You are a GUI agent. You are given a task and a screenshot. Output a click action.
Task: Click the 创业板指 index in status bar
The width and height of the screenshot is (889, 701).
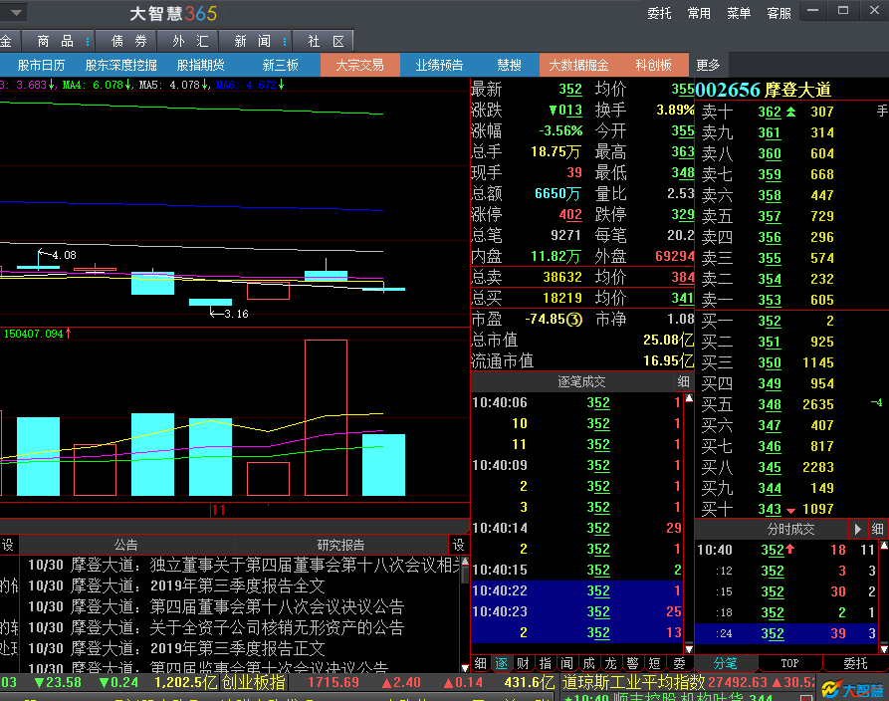coord(253,682)
